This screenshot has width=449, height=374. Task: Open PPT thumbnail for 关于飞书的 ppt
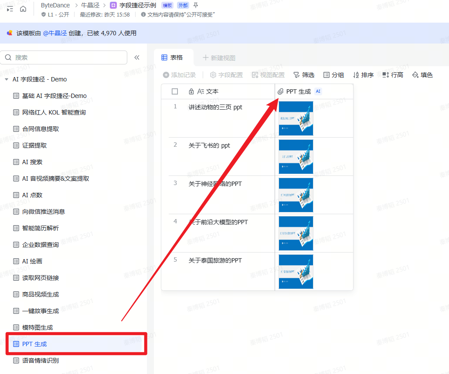click(x=296, y=157)
